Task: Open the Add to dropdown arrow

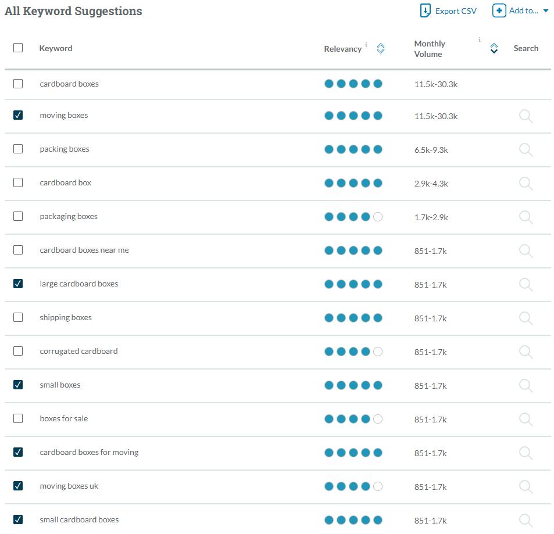Action: pyautogui.click(x=545, y=11)
